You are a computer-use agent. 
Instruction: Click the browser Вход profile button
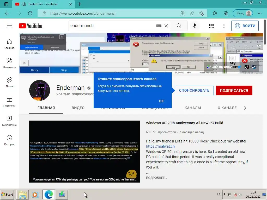point(243,13)
